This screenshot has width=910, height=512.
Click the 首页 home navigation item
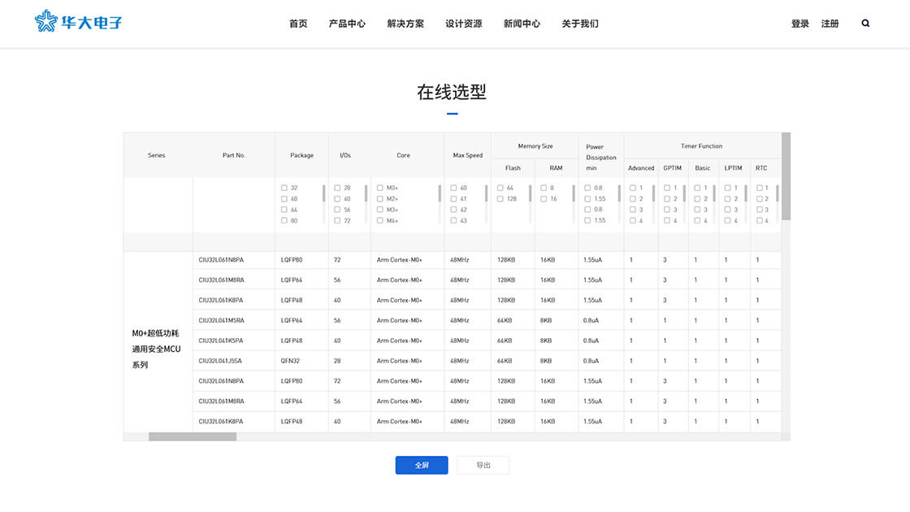298,24
